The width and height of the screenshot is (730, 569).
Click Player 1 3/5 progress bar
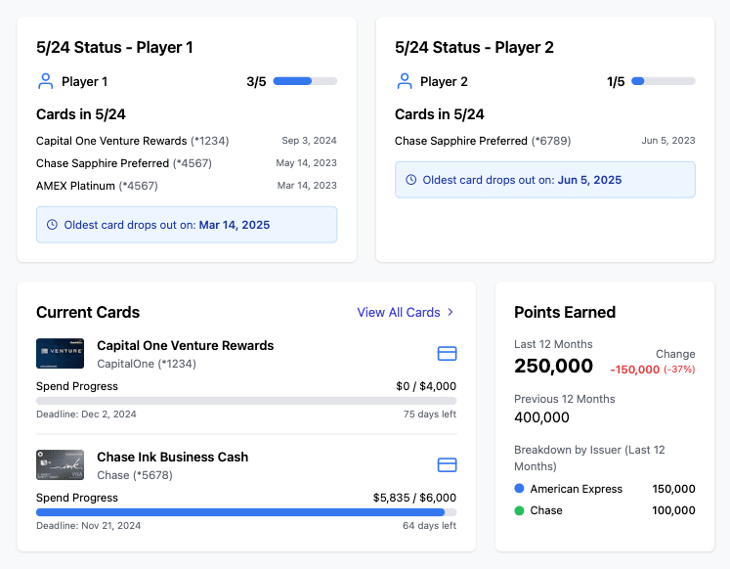point(305,81)
